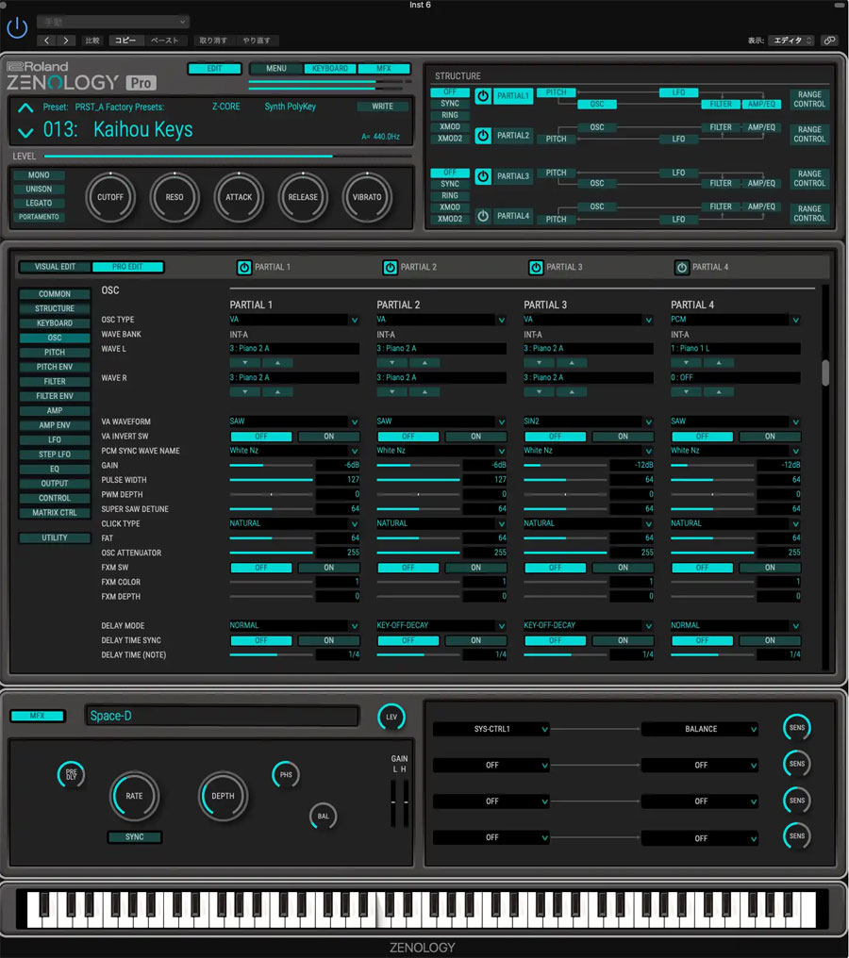Screen dimensions: 849x958
Task: Step preset down with the down chevron
Action: (25, 131)
